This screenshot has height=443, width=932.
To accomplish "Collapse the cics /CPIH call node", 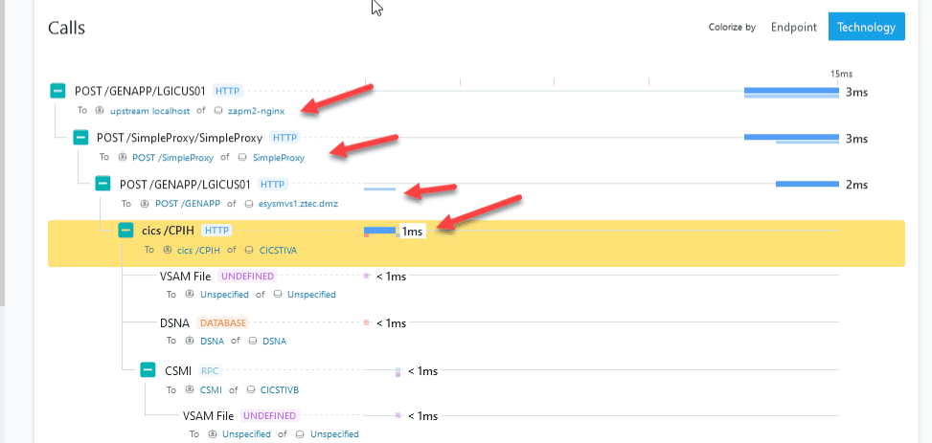I will click(125, 231).
